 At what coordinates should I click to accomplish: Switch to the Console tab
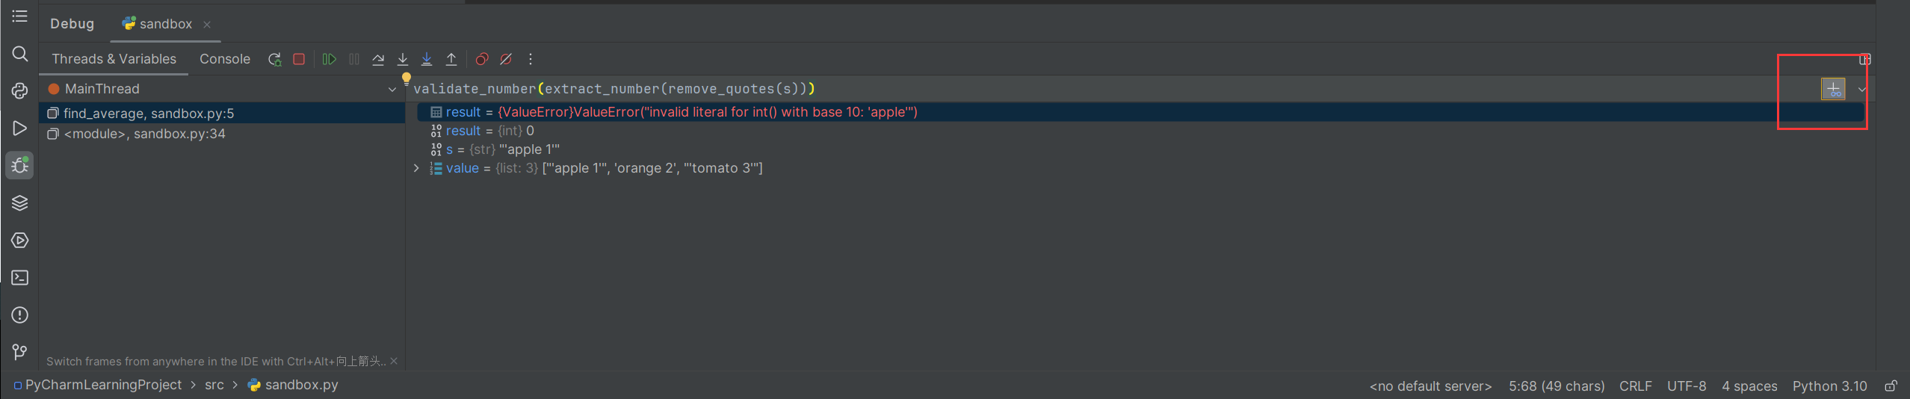click(x=225, y=59)
